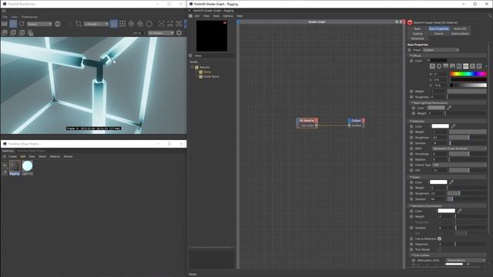Click the eyedropper next to Back-lighting Color
Viewport: 493px width, 277px height.
click(x=449, y=108)
